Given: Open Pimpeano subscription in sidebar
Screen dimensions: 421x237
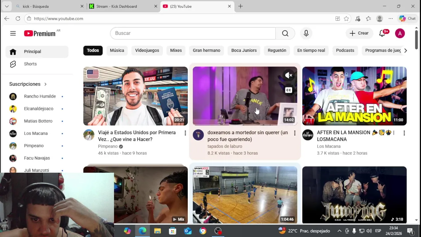Looking at the screenshot, I should (37, 146).
